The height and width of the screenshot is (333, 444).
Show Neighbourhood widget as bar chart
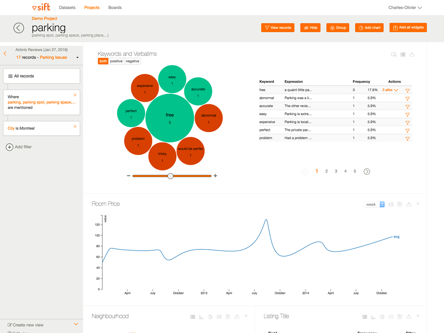click(x=201, y=317)
